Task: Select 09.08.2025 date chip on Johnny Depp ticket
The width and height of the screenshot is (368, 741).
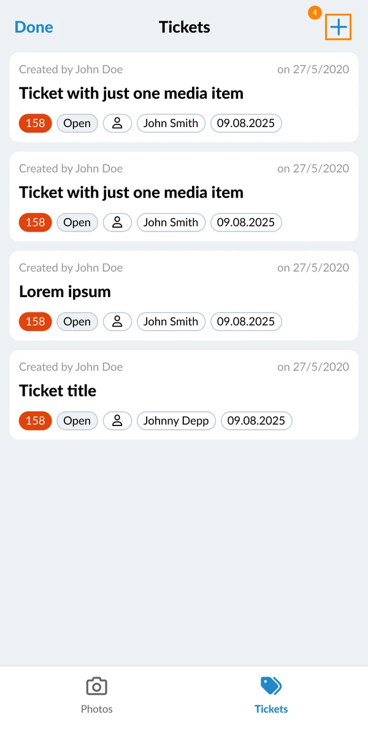Action: tap(256, 421)
